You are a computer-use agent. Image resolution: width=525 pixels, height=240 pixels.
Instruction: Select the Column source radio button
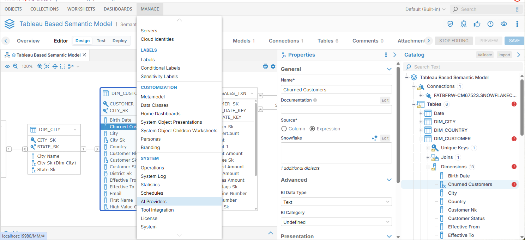point(284,129)
